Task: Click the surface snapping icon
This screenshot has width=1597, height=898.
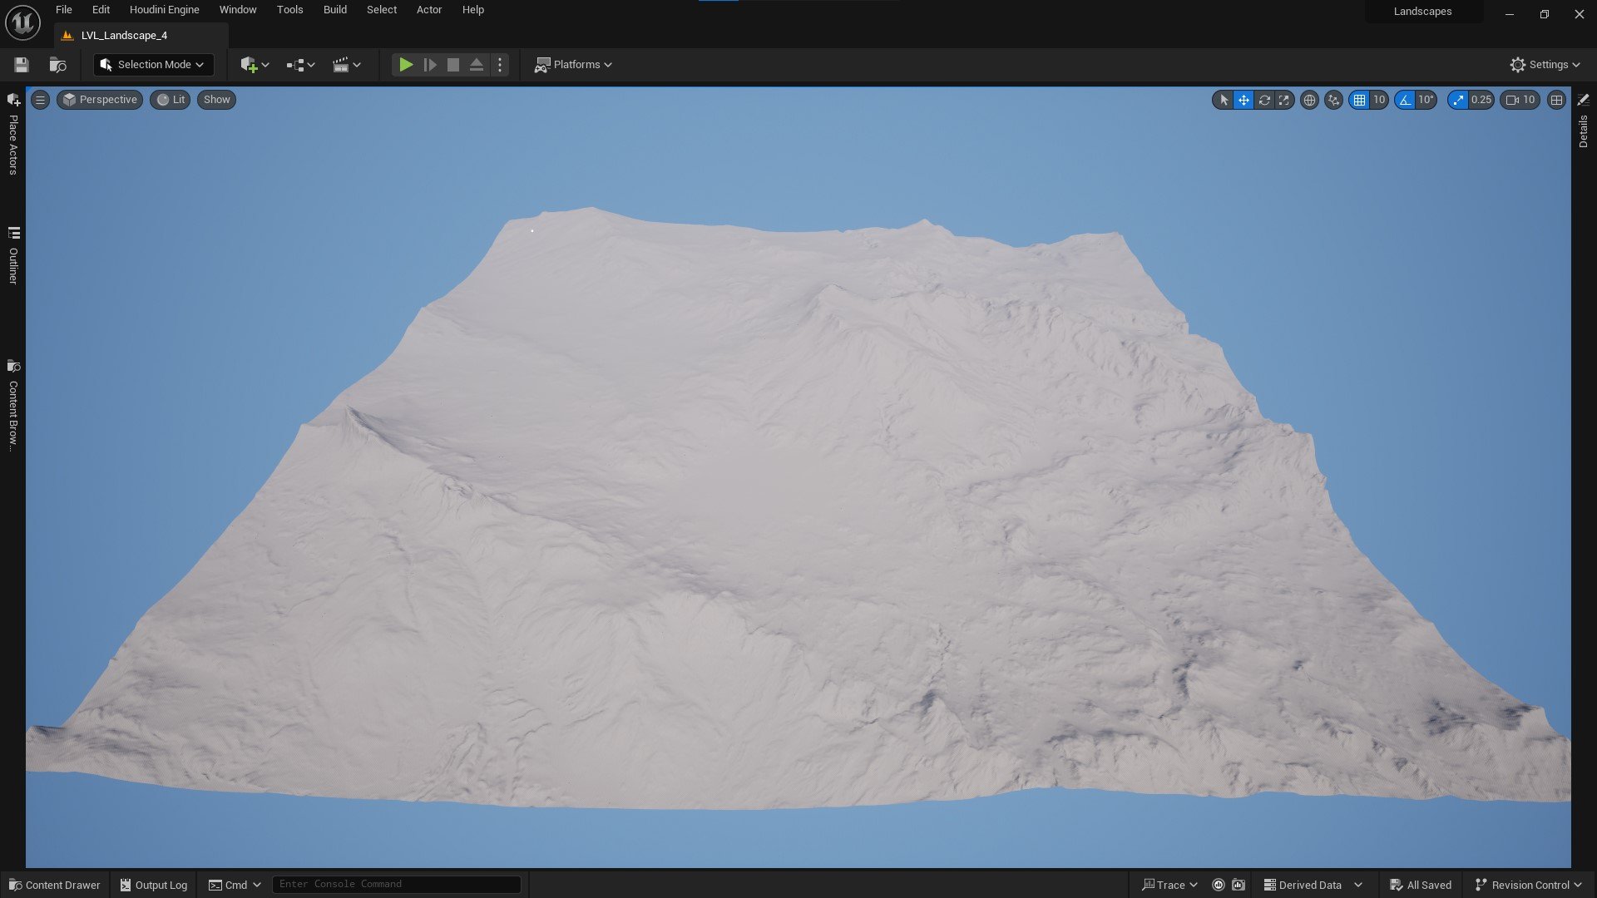Action: [x=1333, y=100]
